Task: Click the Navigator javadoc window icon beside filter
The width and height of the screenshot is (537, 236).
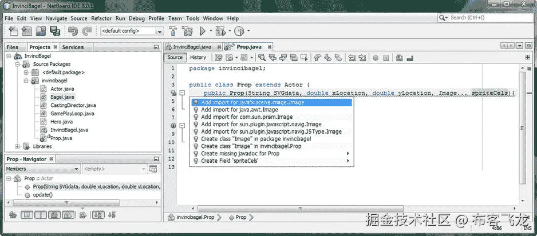Action: 154,169
